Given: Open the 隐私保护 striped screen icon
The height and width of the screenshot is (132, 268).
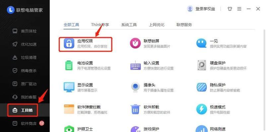Looking at the screenshot, I should [x=202, y=87].
